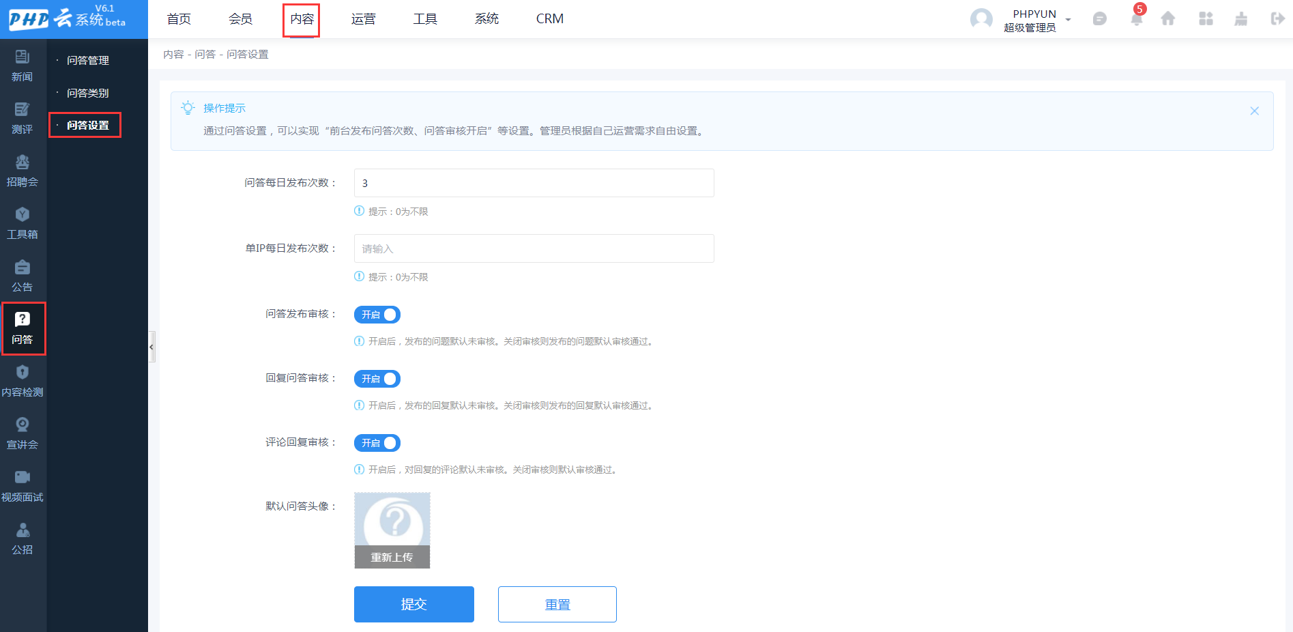Screen dimensions: 1293x632
Task: Open the 公招 sidebar section
Action: tap(23, 539)
